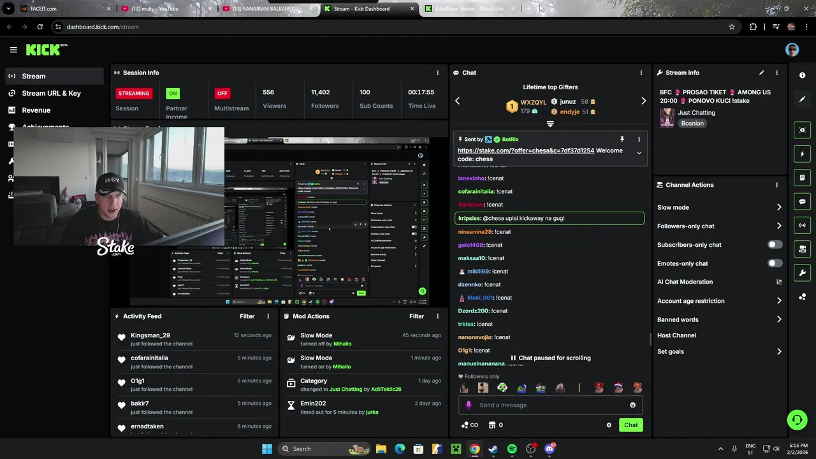Open the emoji picker in chat input
This screenshot has width=816, height=459.
[x=632, y=405]
